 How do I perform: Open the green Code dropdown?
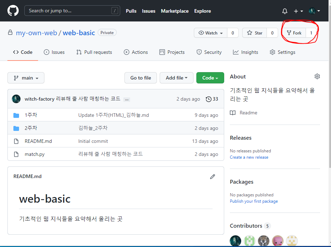pyautogui.click(x=210, y=78)
